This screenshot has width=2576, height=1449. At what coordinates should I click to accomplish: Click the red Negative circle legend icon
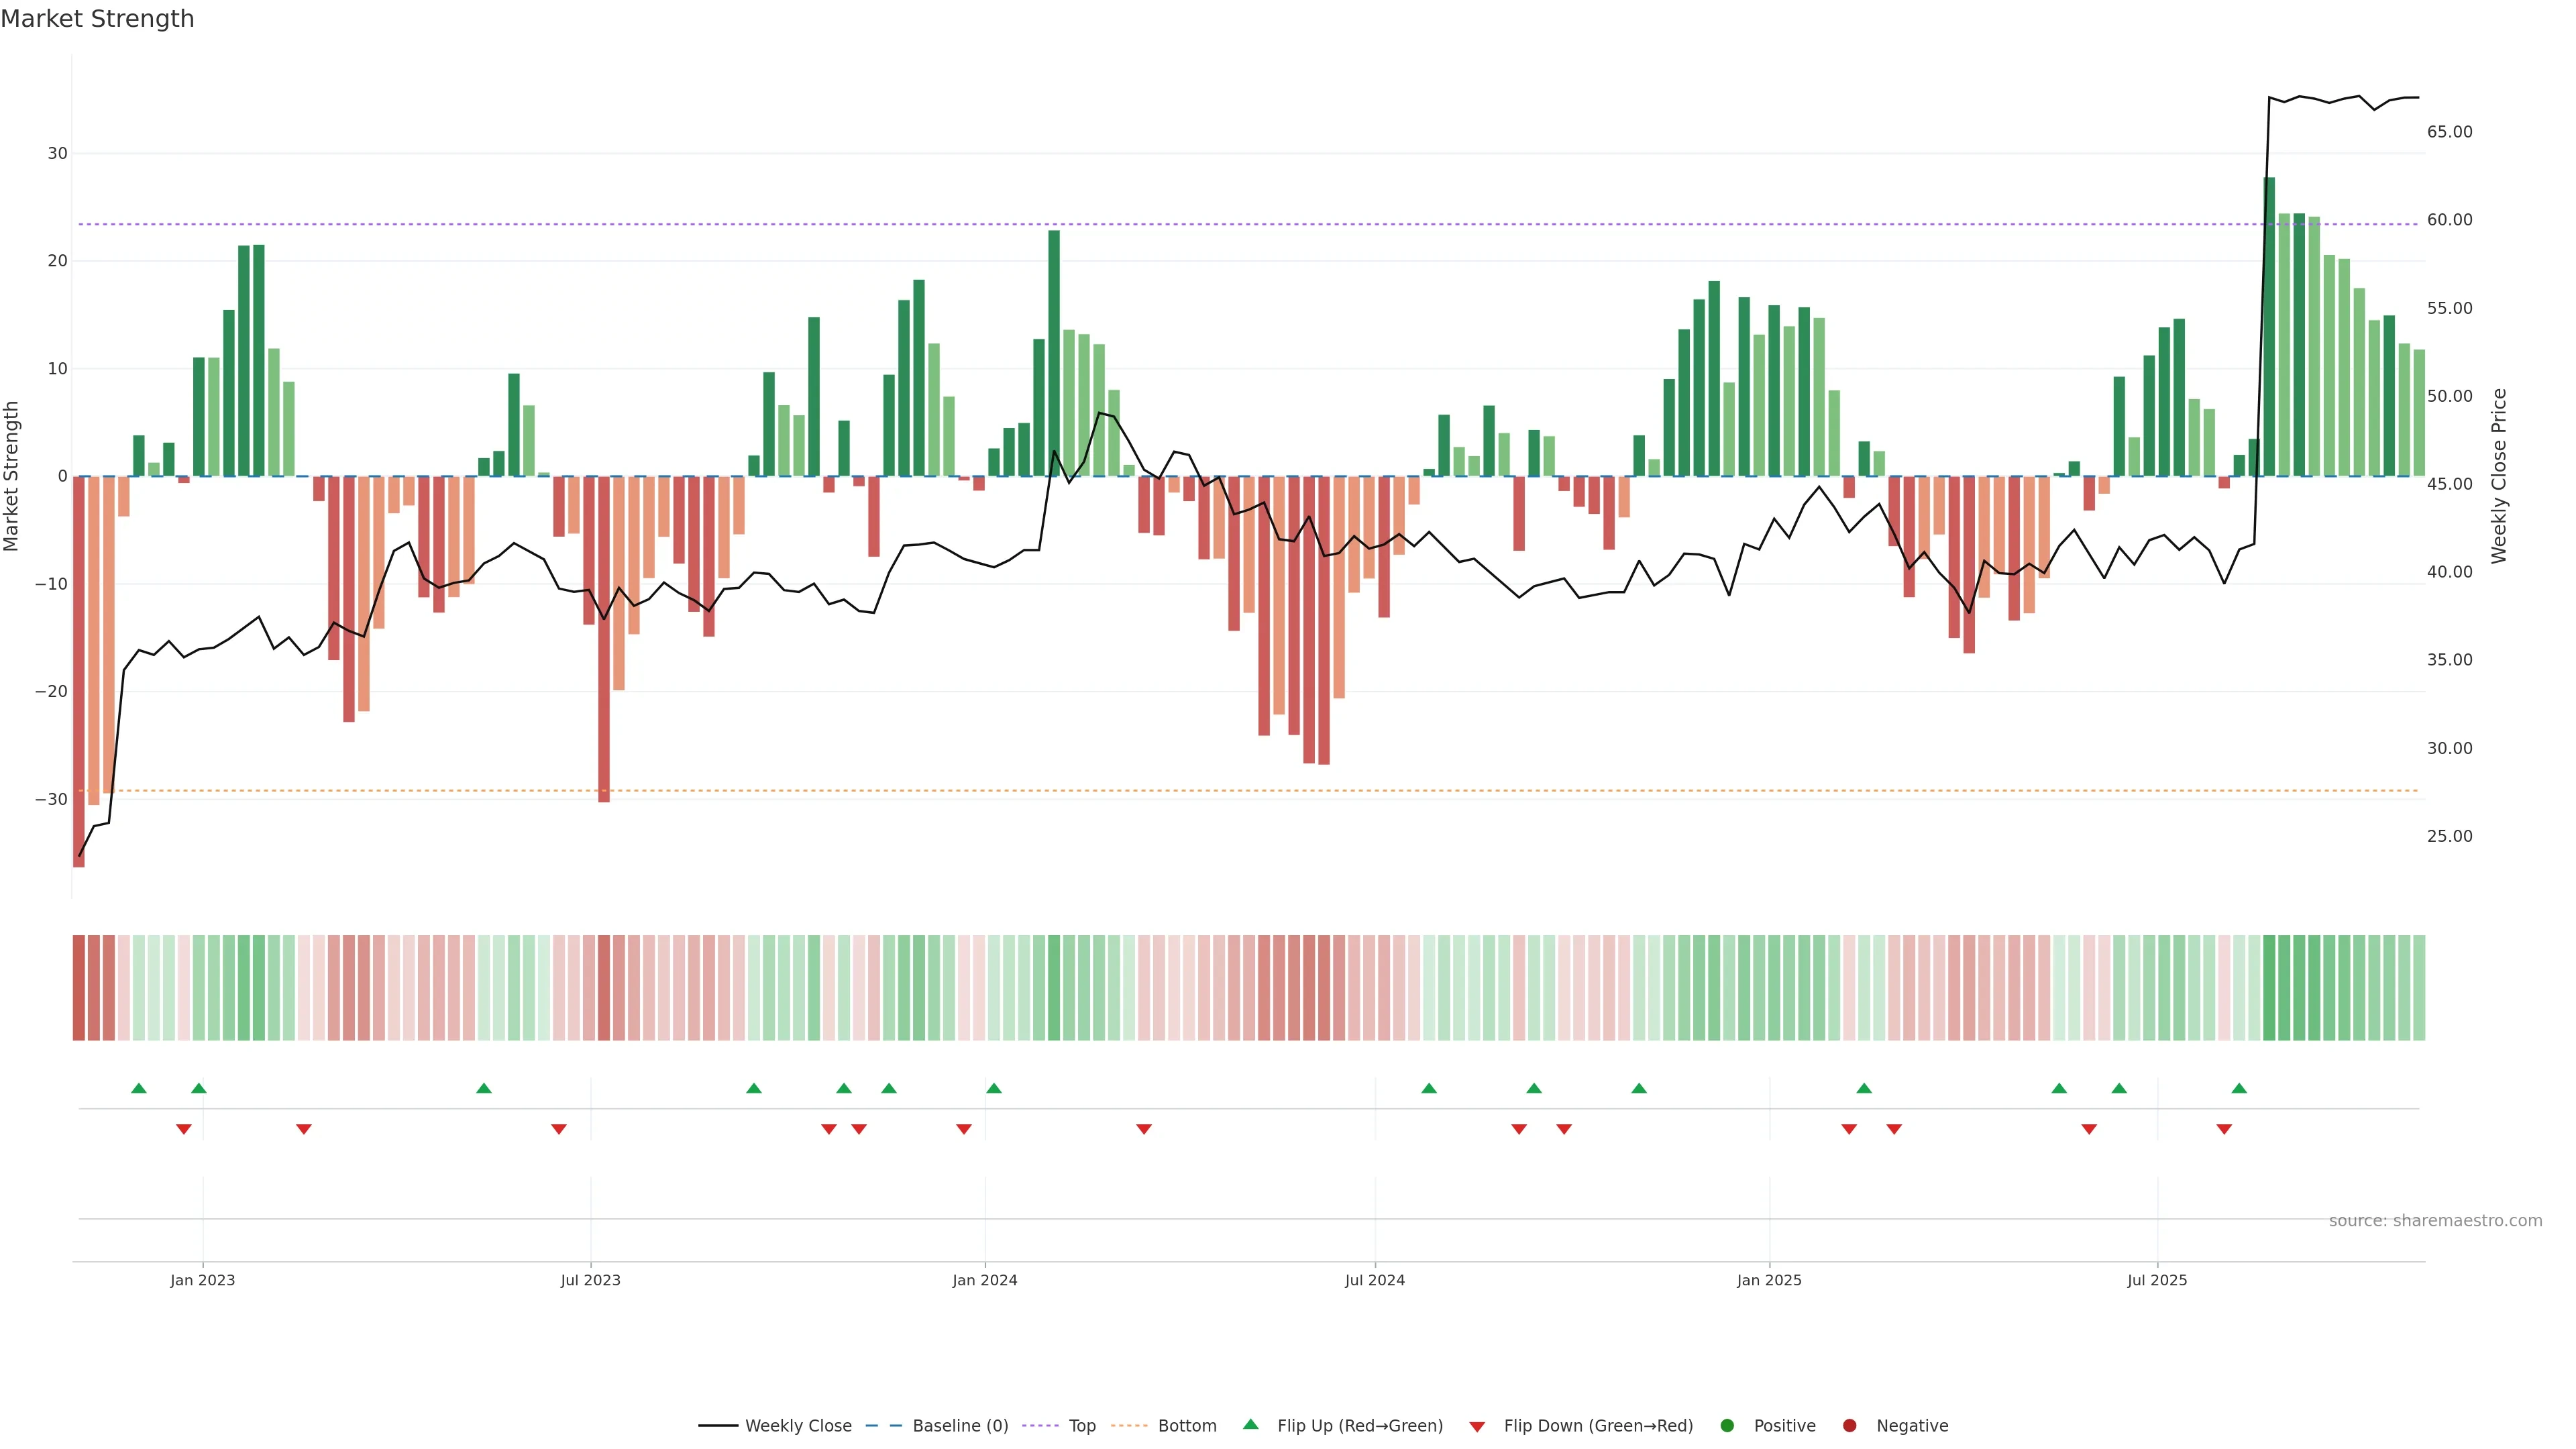1849,1426
